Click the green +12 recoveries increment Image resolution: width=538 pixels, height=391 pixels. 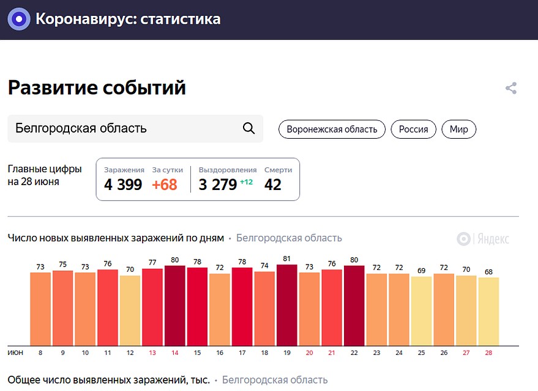(x=247, y=182)
